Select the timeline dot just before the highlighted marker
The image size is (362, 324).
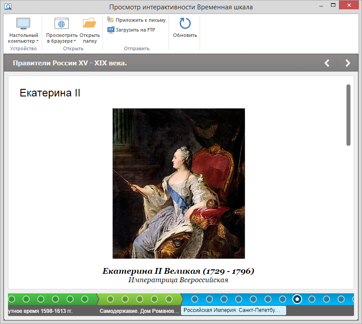click(x=283, y=299)
